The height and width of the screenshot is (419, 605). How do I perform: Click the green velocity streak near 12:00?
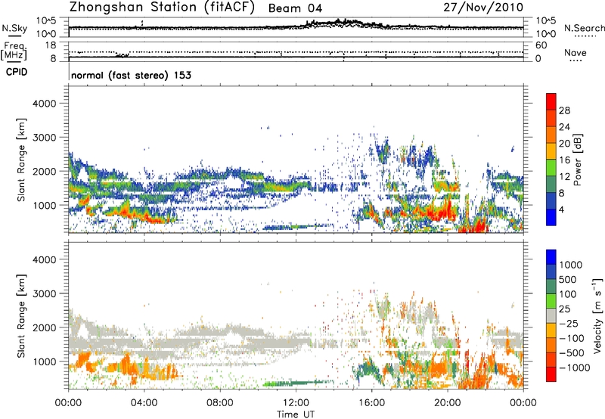297,383
